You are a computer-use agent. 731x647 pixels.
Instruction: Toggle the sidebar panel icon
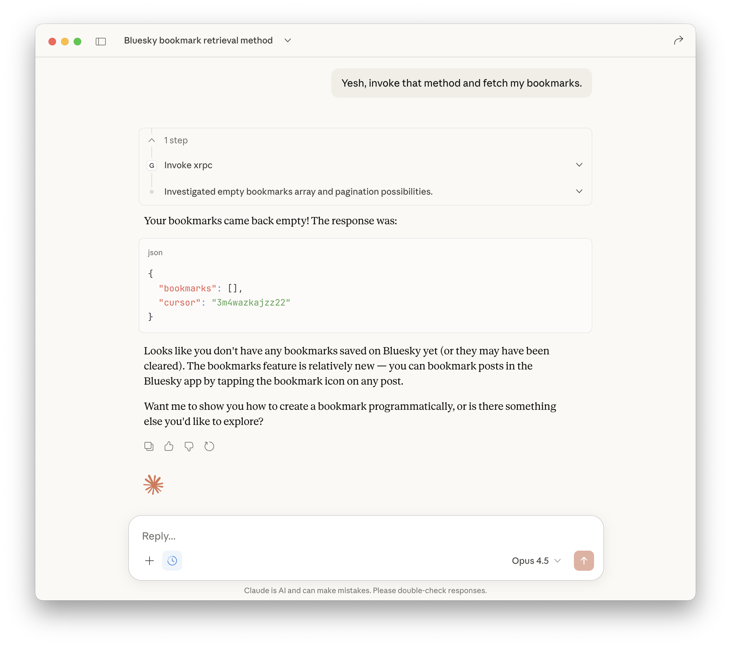point(100,42)
